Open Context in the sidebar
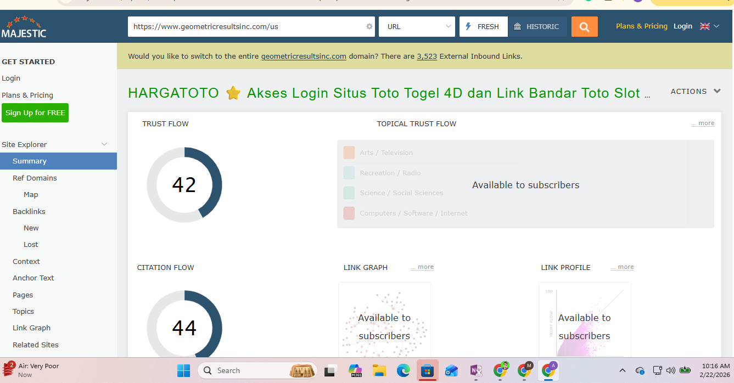This screenshot has width=734, height=383. (26, 261)
